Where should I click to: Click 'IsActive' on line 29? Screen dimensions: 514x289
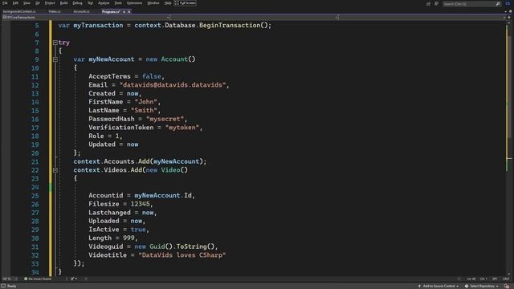point(104,230)
